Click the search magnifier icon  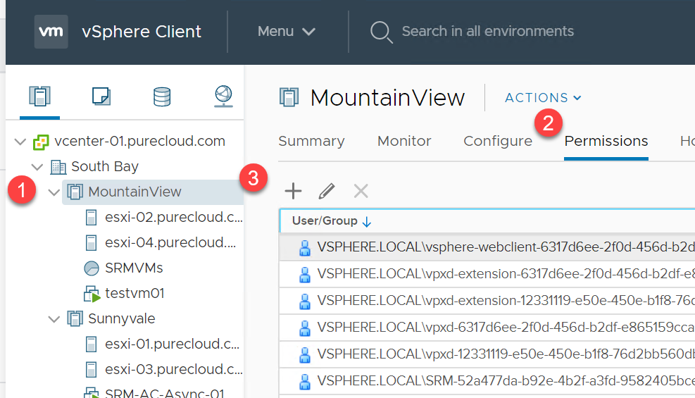(x=381, y=32)
